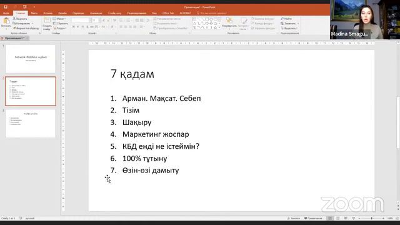
Task: Expand the shapes gallery more arrow
Action: point(219,27)
